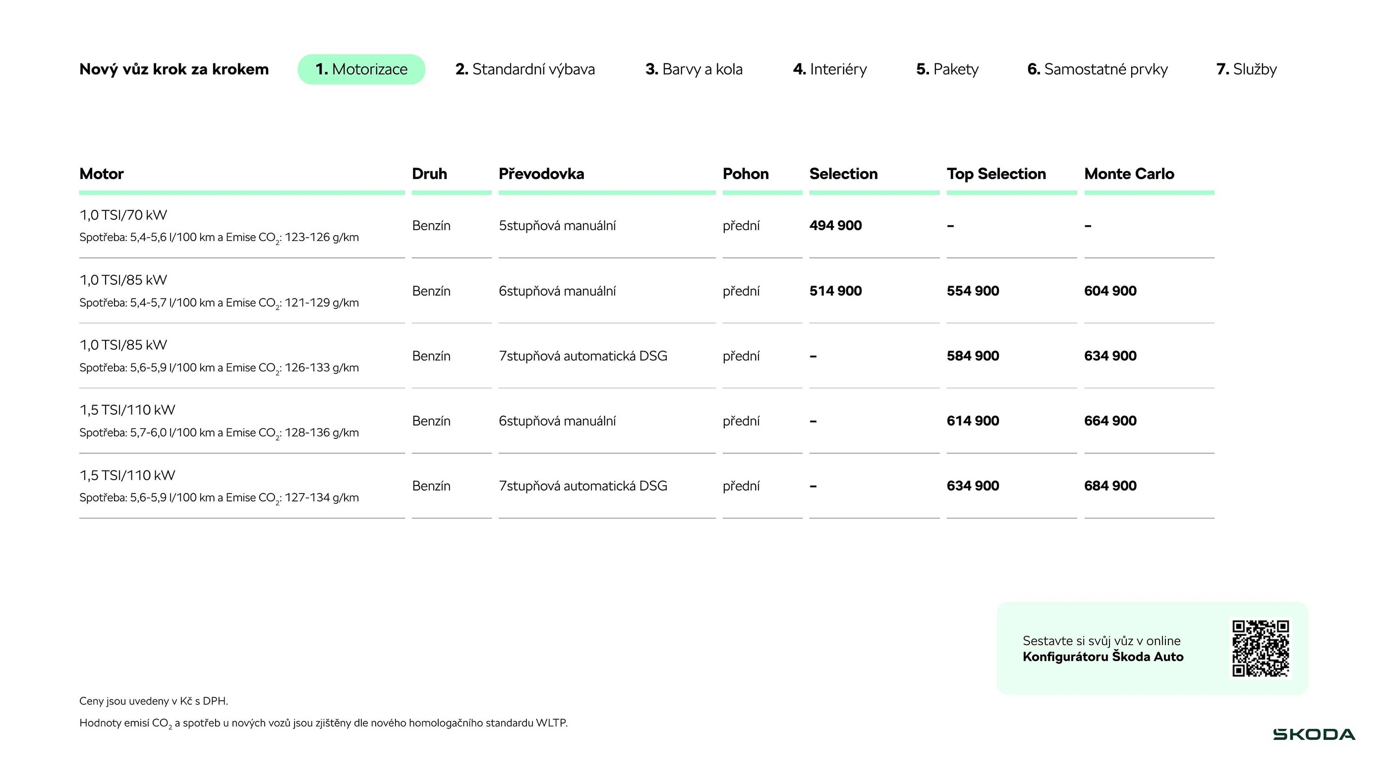Screen dimensions: 1388x781
Task: Click the Škoda logo
Action: click(x=1314, y=734)
